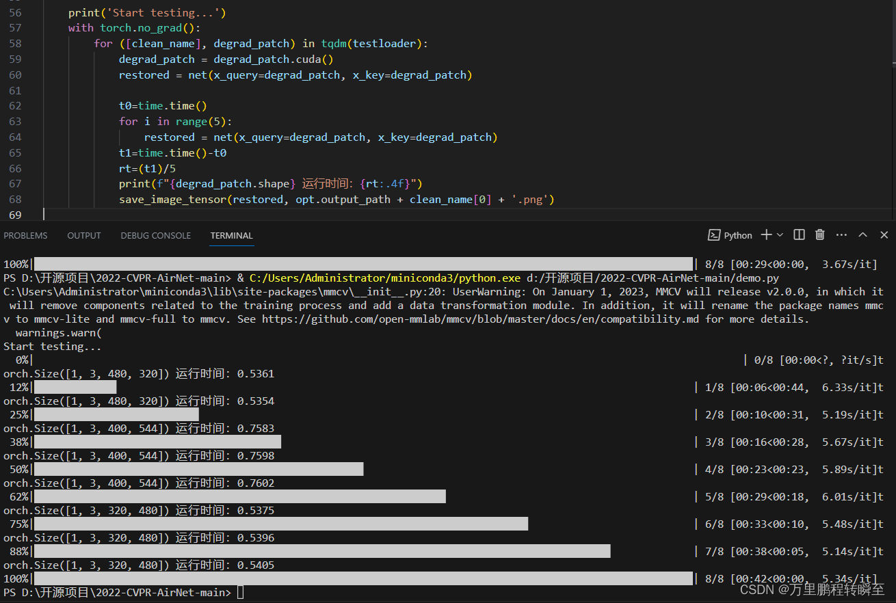Select the TERMINAL tab
The width and height of the screenshot is (896, 603).
(x=232, y=235)
